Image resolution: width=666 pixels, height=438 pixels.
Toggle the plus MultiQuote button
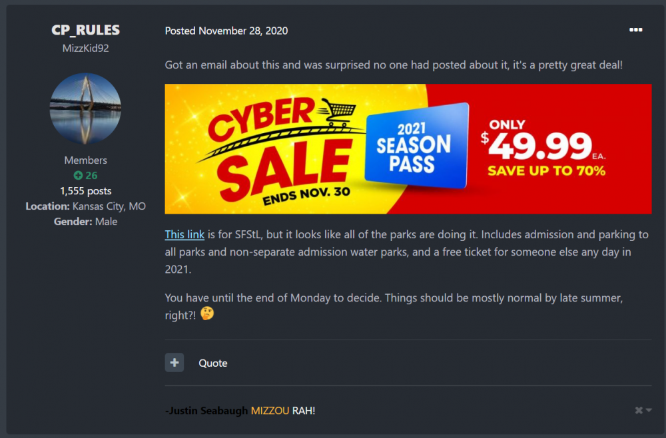[174, 363]
